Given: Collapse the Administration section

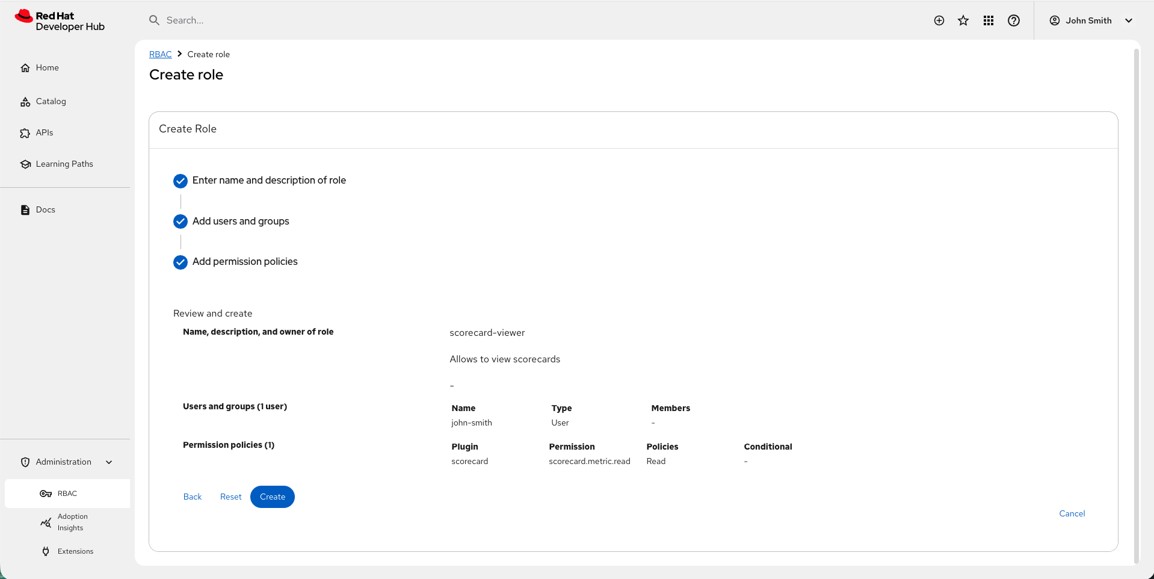Looking at the screenshot, I should click(x=109, y=462).
